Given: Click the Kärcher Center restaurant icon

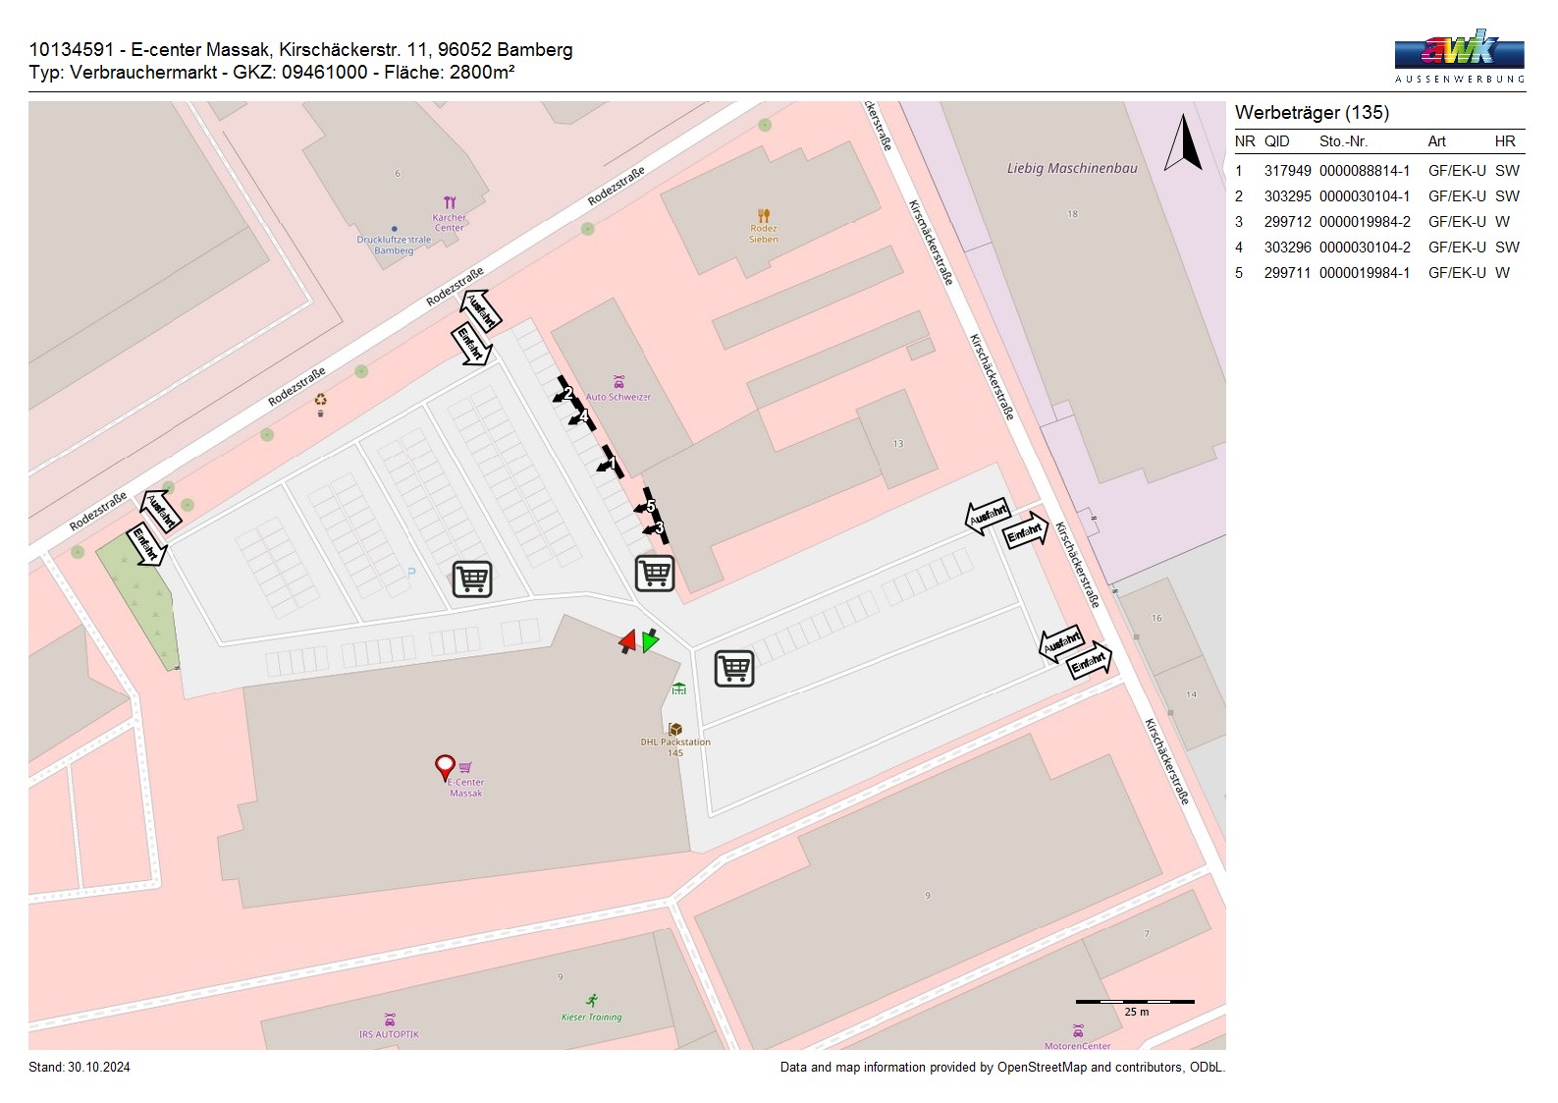Looking at the screenshot, I should point(450,202).
